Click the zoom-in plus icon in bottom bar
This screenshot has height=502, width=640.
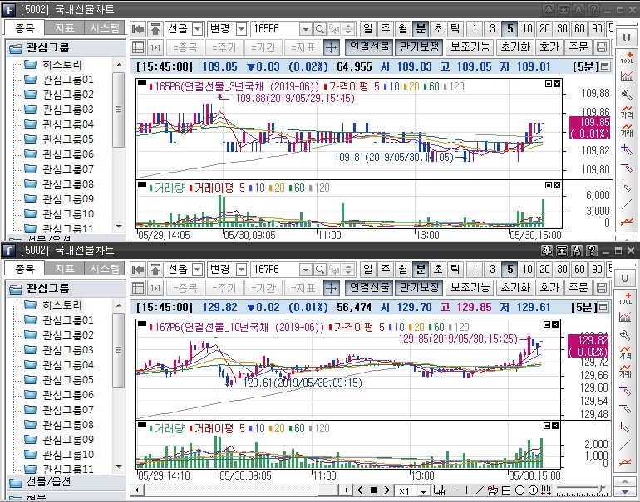tap(533, 490)
